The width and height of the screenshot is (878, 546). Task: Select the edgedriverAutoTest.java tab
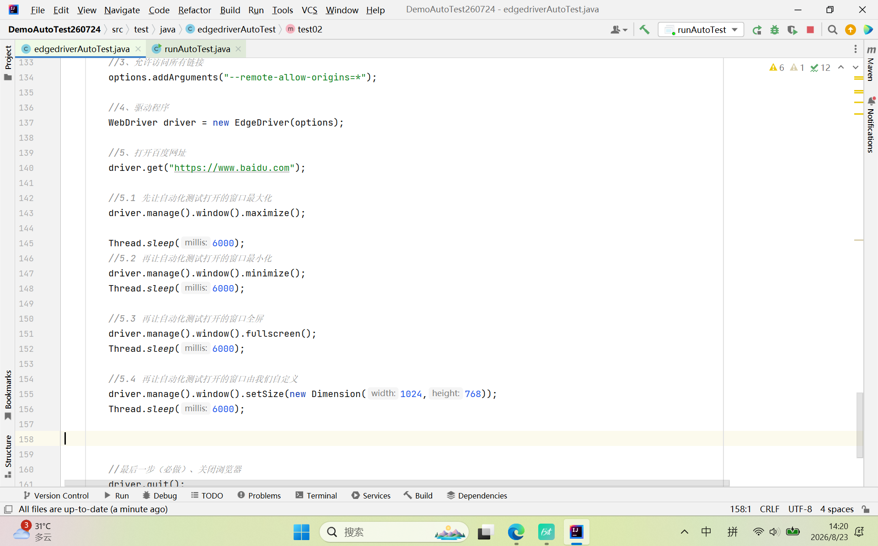pyautogui.click(x=81, y=49)
